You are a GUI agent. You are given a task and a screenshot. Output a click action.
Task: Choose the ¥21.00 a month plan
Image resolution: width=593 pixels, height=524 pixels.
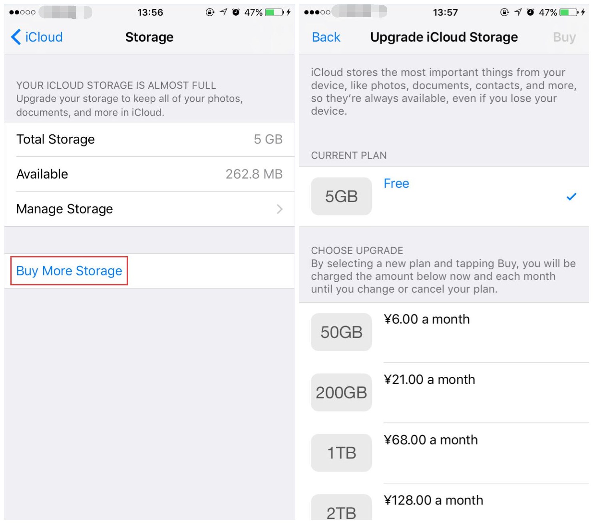coord(429,380)
